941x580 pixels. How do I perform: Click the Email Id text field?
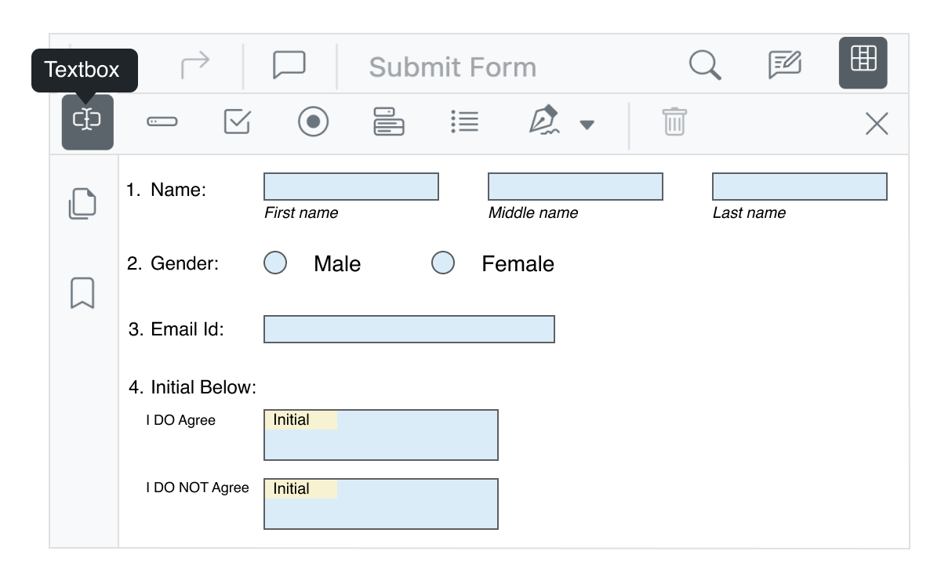click(x=409, y=329)
